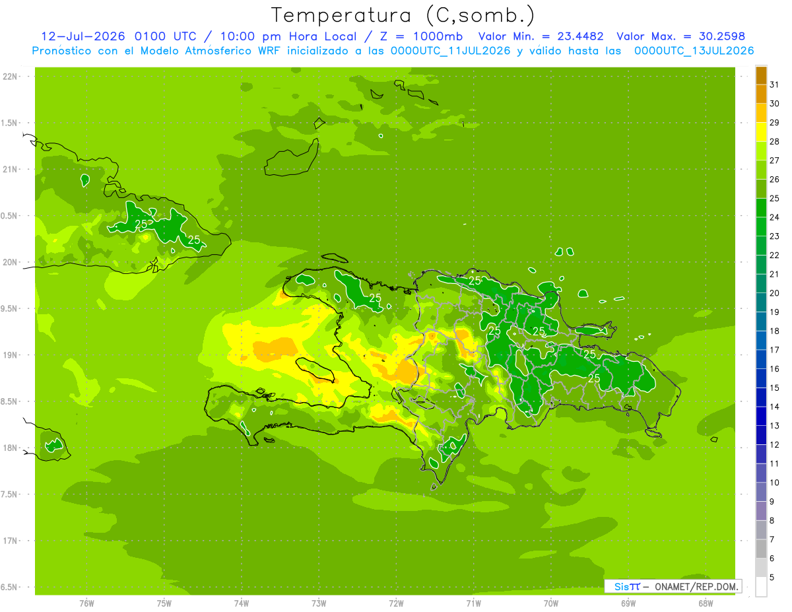
Task: Click the legend value label '17'
Action: [775, 350]
